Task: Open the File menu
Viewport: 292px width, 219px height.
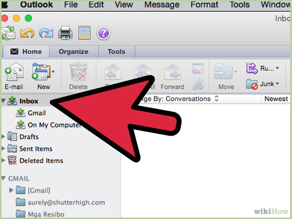Action: 71,4
